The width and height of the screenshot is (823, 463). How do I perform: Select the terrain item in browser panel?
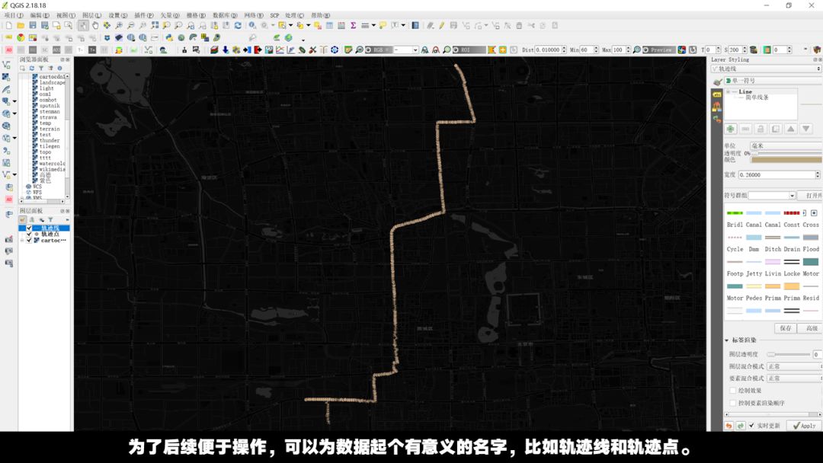coord(50,129)
